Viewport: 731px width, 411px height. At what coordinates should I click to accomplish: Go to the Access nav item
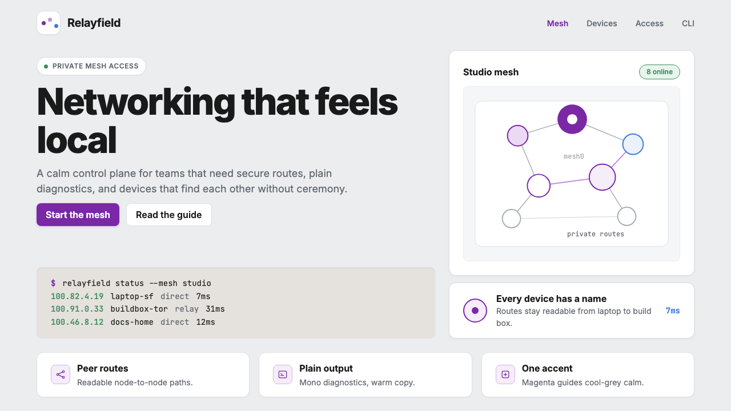649,23
